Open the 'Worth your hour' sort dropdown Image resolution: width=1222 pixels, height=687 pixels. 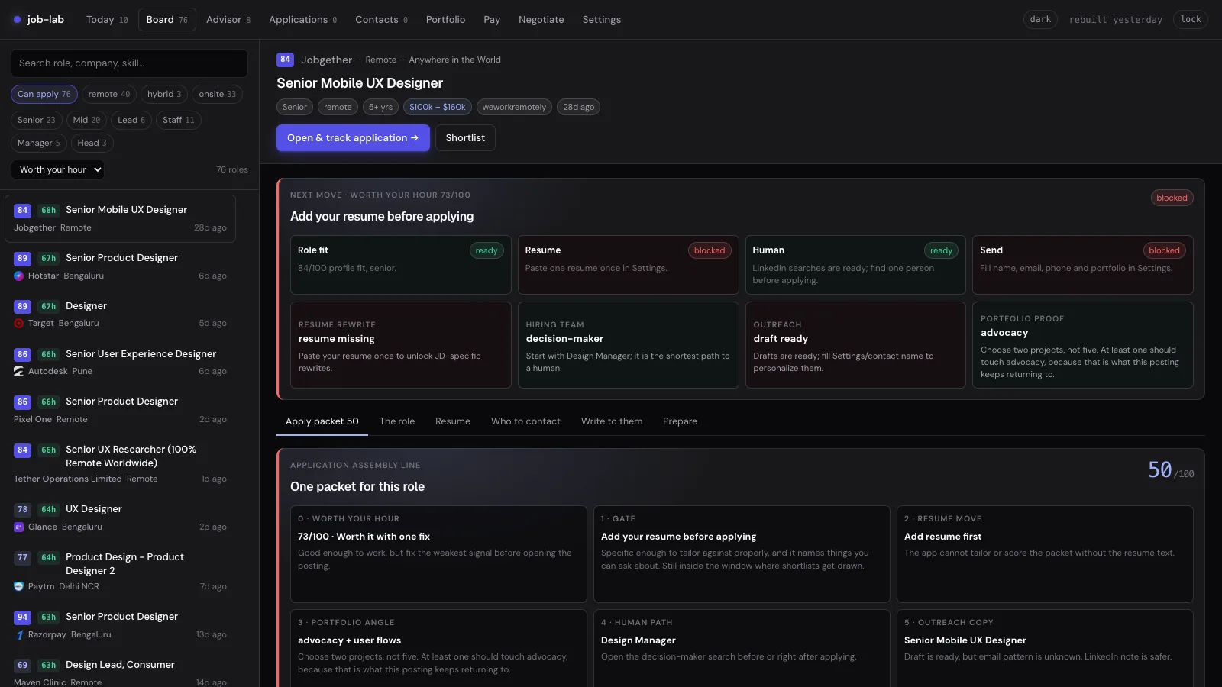(58, 170)
